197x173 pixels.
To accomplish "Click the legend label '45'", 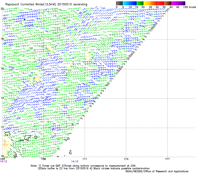I will [x=178, y=7].
